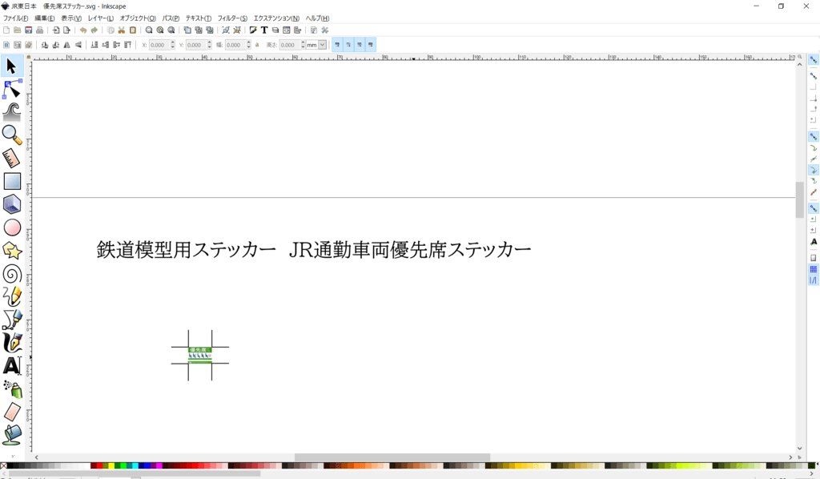Image resolution: width=820 pixels, height=479 pixels.
Task: Toggle snap to paths button
Action: (814, 148)
